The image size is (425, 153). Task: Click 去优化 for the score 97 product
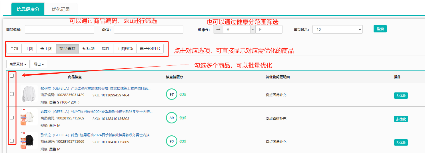(401, 96)
